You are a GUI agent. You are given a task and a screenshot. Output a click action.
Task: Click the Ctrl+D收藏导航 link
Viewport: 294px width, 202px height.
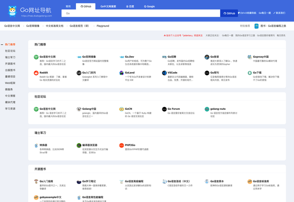(247, 13)
